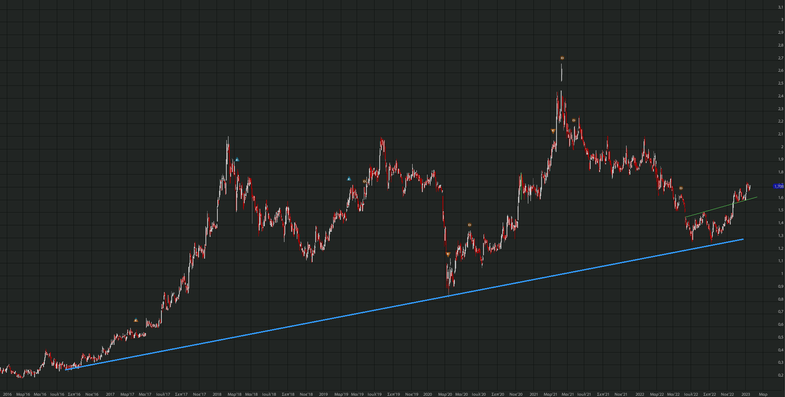Open the D dividend marker near Ιουλ'20
This screenshot has width=785, height=397.
(x=469, y=225)
